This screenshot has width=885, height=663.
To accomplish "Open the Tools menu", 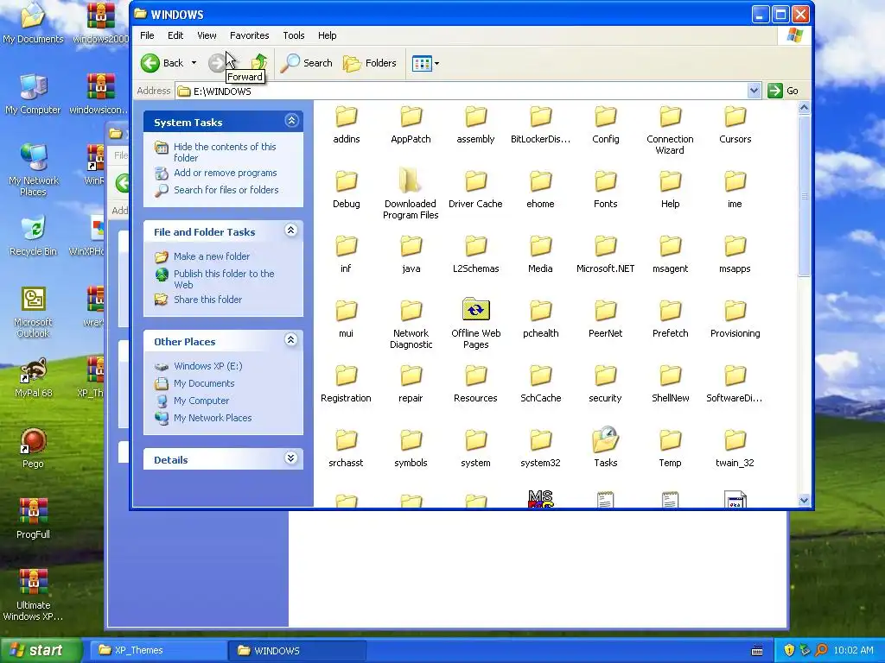I will click(294, 35).
